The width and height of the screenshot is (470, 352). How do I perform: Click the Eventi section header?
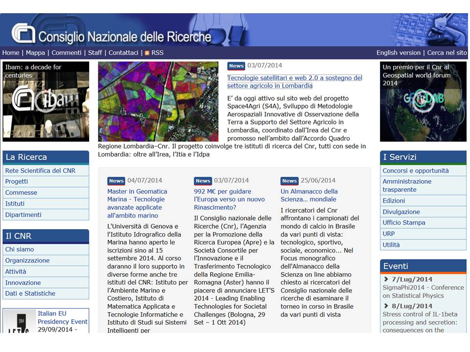(423, 266)
